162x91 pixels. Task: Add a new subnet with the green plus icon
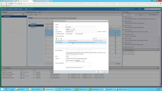coord(56,39)
